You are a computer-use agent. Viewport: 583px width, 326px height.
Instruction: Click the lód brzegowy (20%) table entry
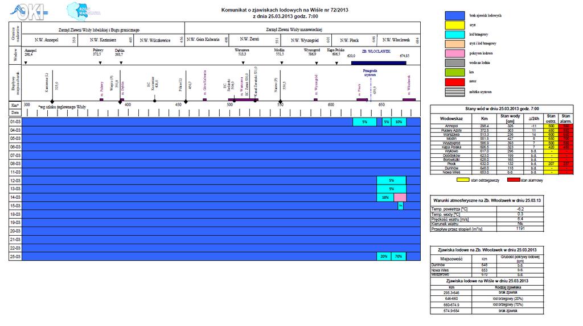[x=508, y=299]
